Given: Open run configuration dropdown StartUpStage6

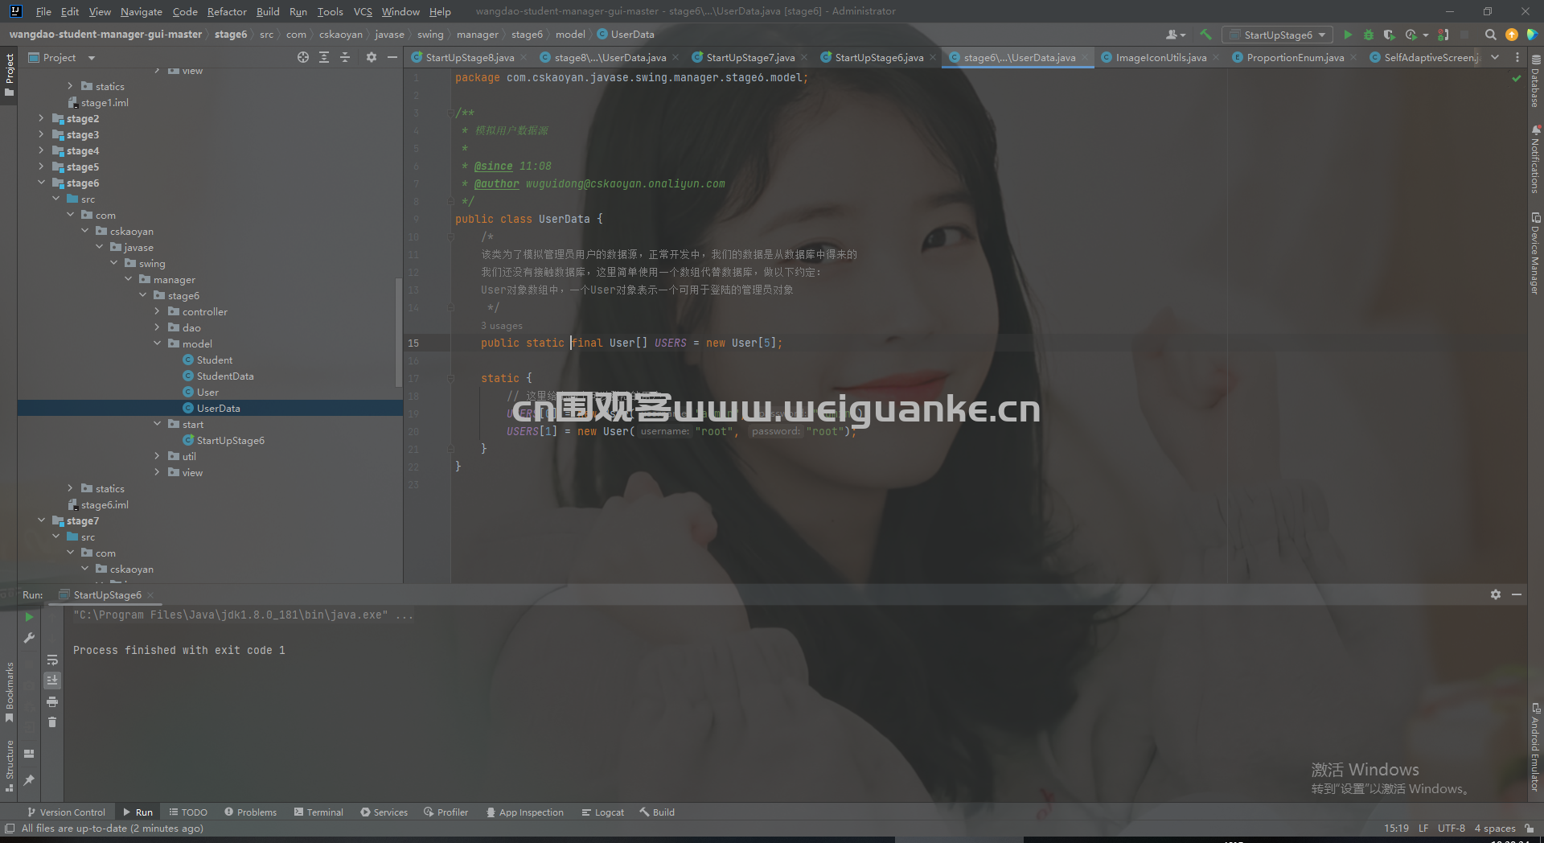Looking at the screenshot, I should coord(1277,35).
